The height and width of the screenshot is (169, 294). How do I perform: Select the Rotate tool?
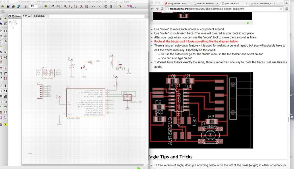[5, 36]
